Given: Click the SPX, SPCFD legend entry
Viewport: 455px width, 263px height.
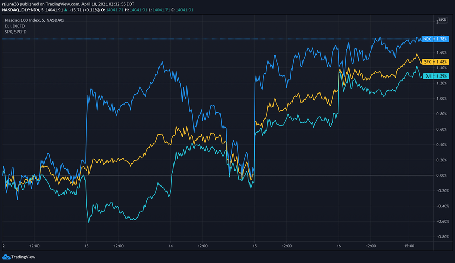Looking at the screenshot, I should coord(16,32).
